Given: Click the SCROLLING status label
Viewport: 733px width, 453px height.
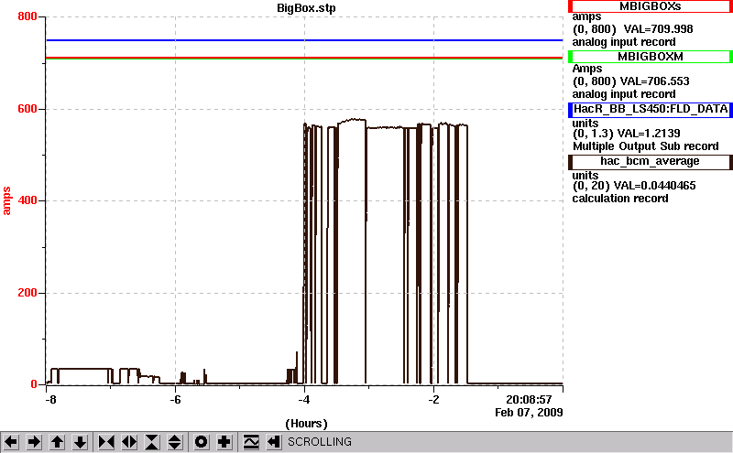Looking at the screenshot, I should 319,442.
